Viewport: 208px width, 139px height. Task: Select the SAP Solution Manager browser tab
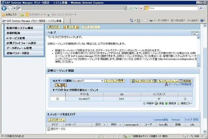coord(33,21)
